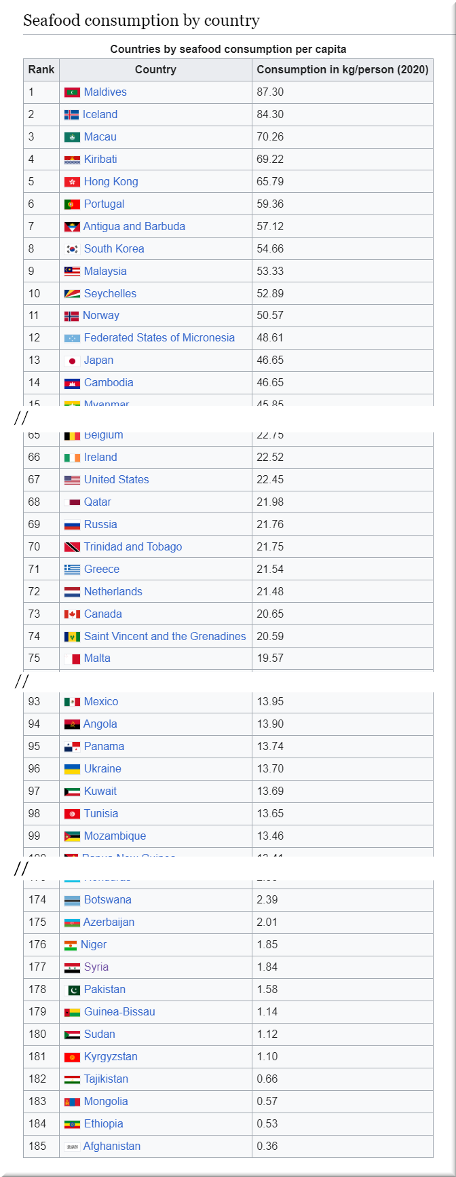Click the Ukraine flag icon
Image resolution: width=456 pixels, height=1177 pixels.
point(72,769)
